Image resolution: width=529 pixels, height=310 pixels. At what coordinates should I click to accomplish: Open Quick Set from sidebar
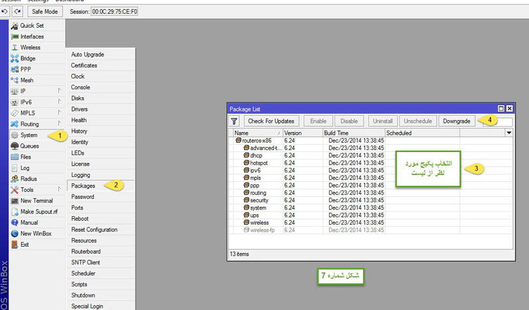coord(37,26)
